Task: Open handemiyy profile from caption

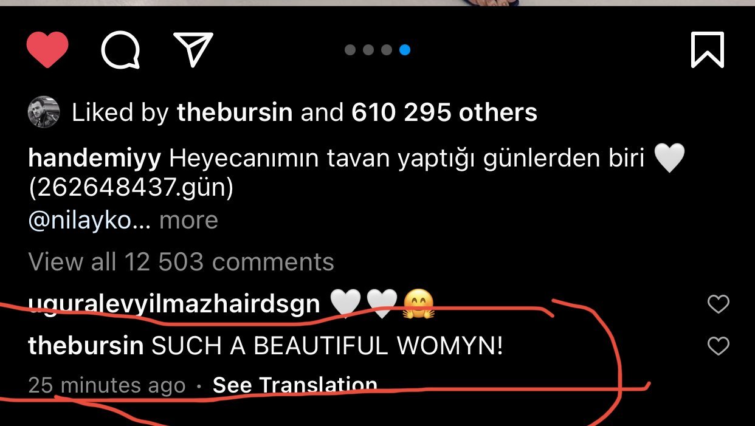Action: tap(95, 159)
